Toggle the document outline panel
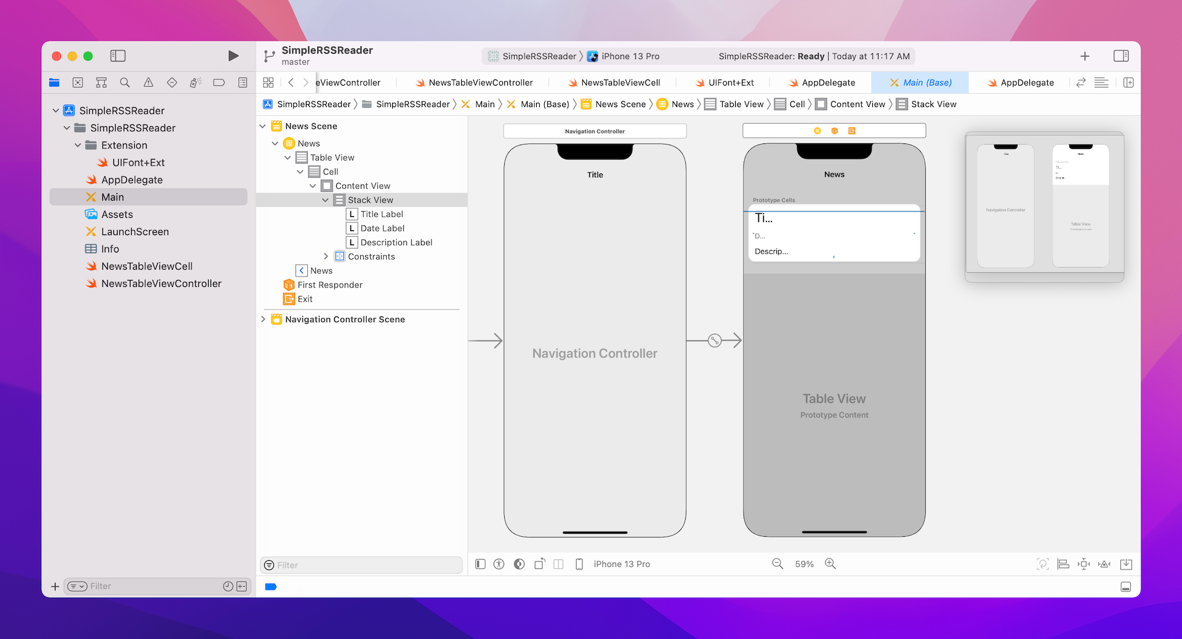This screenshot has width=1182, height=639. pyautogui.click(x=481, y=564)
